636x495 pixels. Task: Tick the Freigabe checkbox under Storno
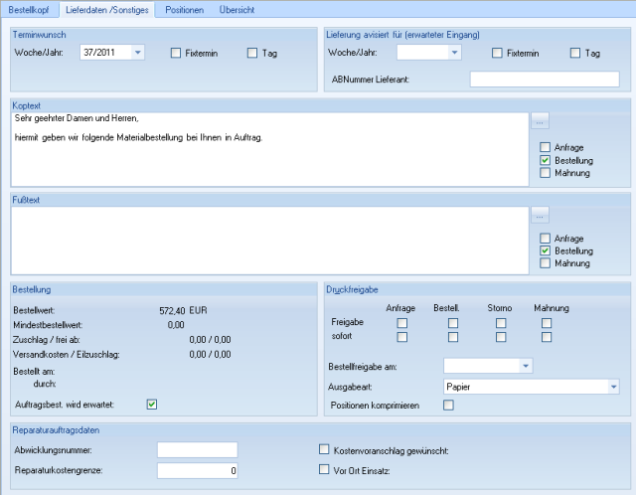[x=501, y=323]
